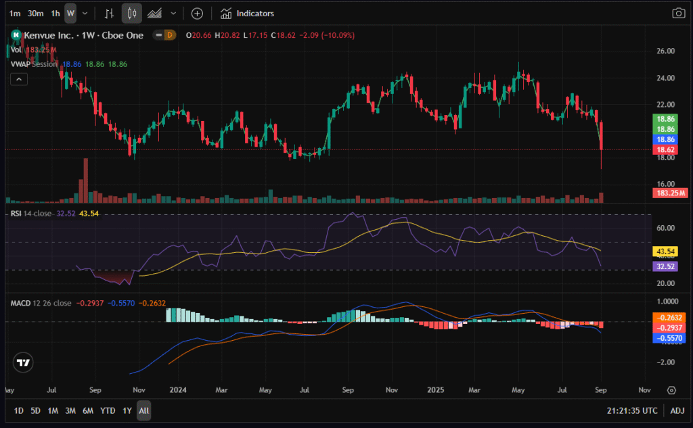Open the time interval dropdown chevron
The image size is (693, 428).
(85, 13)
